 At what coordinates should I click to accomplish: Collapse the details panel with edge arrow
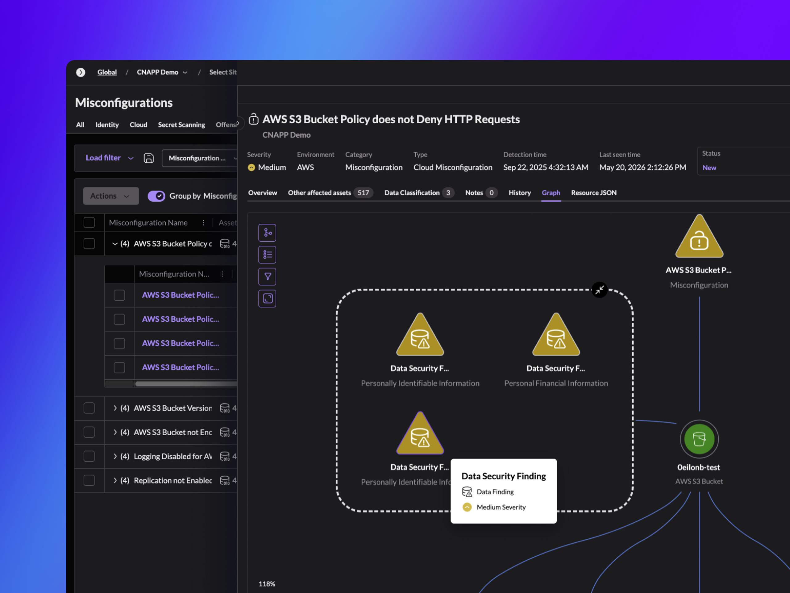click(238, 123)
